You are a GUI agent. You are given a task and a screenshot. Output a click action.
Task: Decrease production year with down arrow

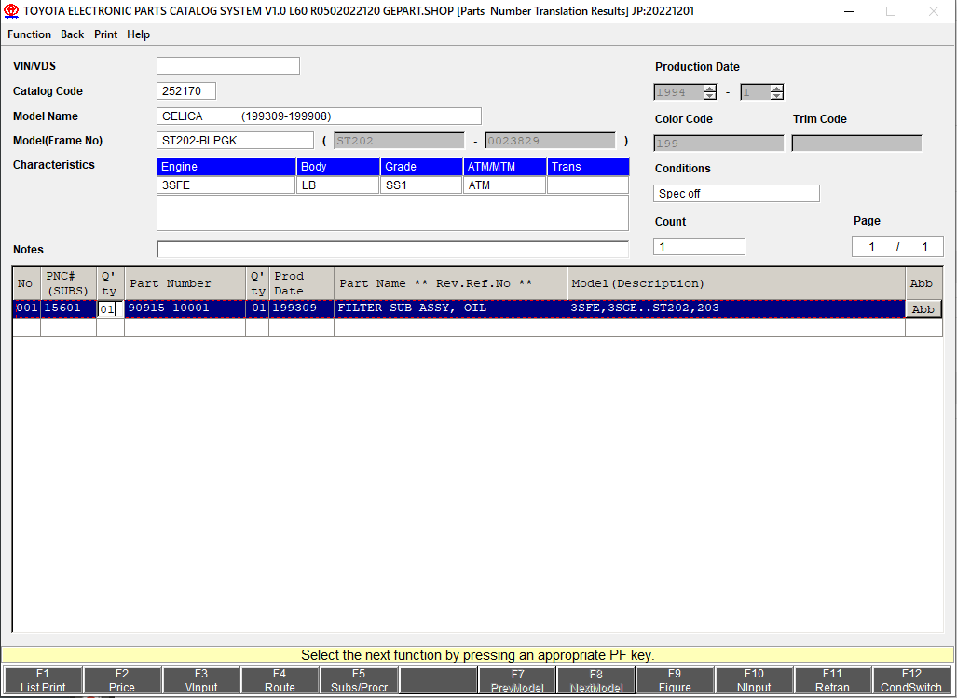709,96
